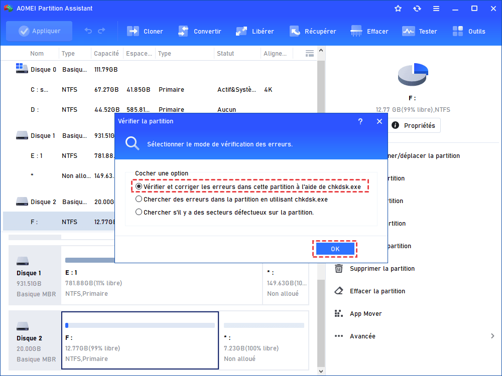Choose 'Chercher s'il y a des secteurs défectueux'
The image size is (502, 376).
tap(139, 212)
